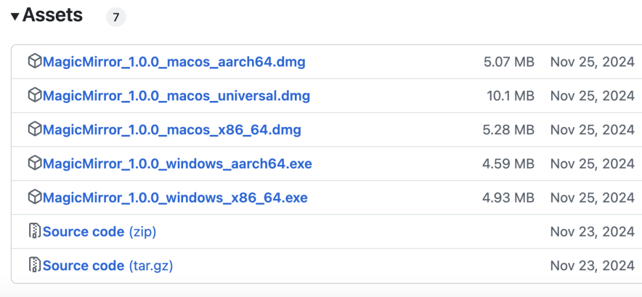This screenshot has height=297, width=642.
Task: Click package icon beside macos_x86_64.dmg
Action: pyautogui.click(x=35, y=129)
